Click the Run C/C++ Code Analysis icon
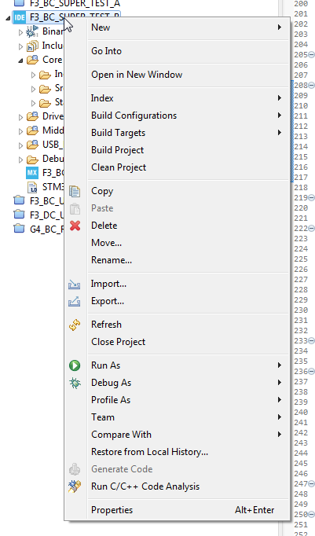The width and height of the screenshot is (315, 536). point(75,486)
